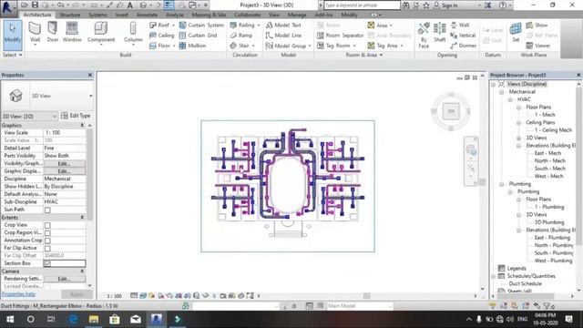Viewport: 583px width, 328px height.
Task: Collapse the Extents properties section
Action: coord(82,217)
